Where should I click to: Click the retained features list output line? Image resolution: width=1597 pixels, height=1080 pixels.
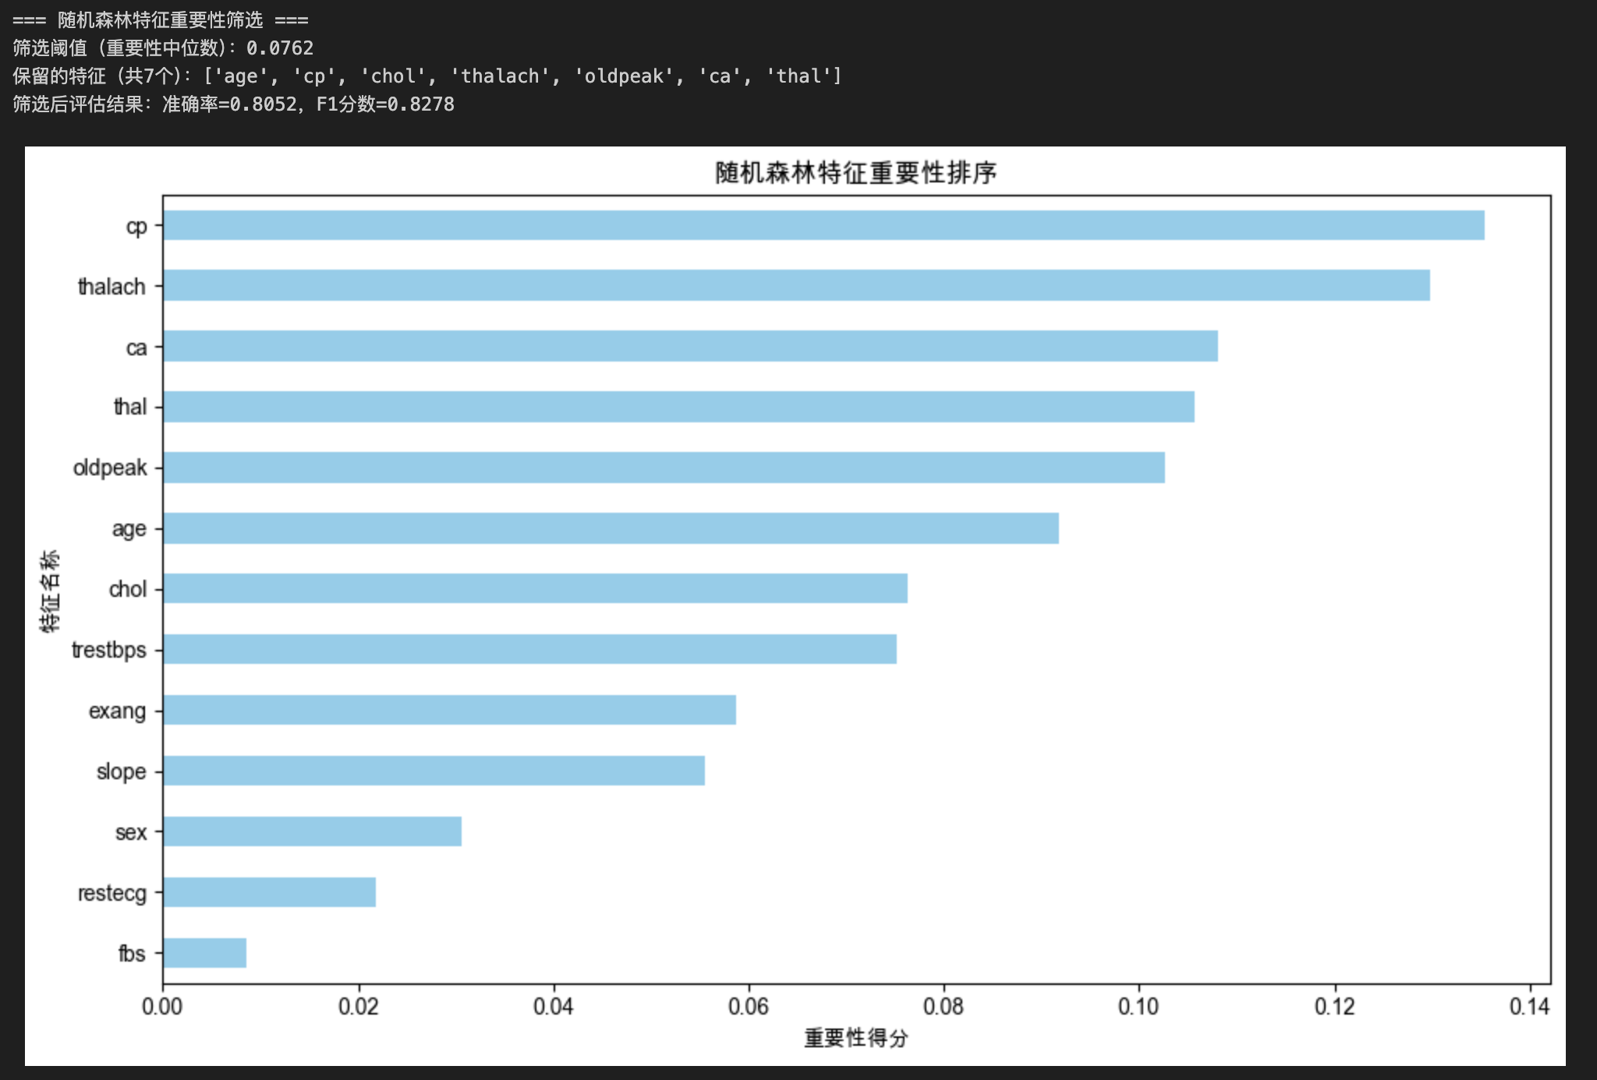pos(427,76)
